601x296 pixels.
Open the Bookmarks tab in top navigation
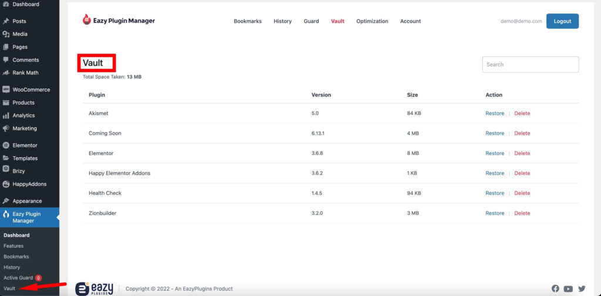pos(248,21)
